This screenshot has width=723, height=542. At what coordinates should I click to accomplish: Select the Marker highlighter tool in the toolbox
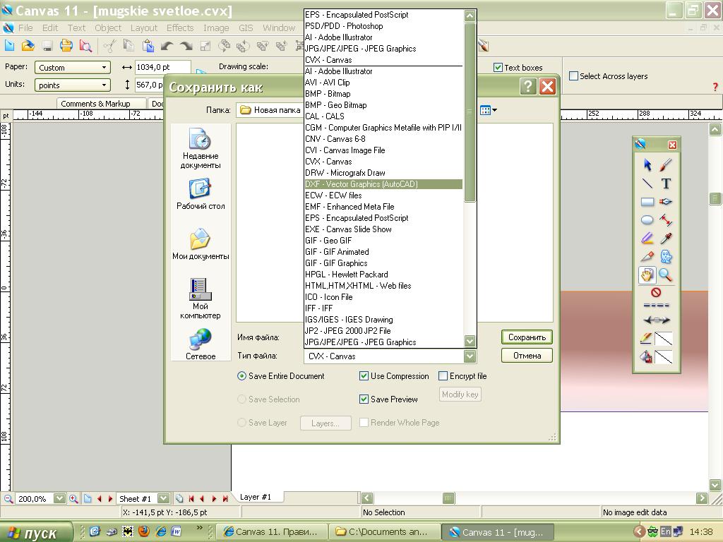(647, 239)
